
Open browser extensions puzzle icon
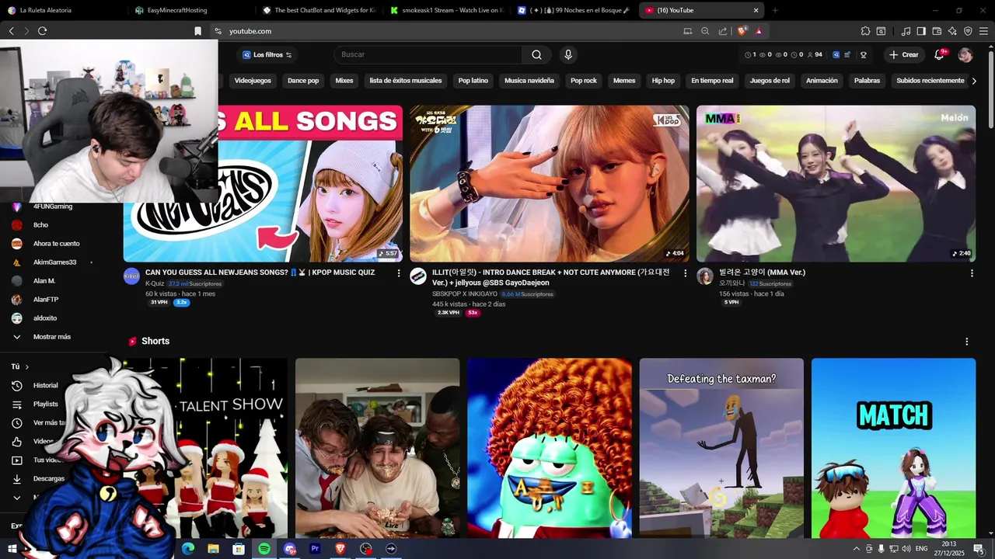coord(865,31)
